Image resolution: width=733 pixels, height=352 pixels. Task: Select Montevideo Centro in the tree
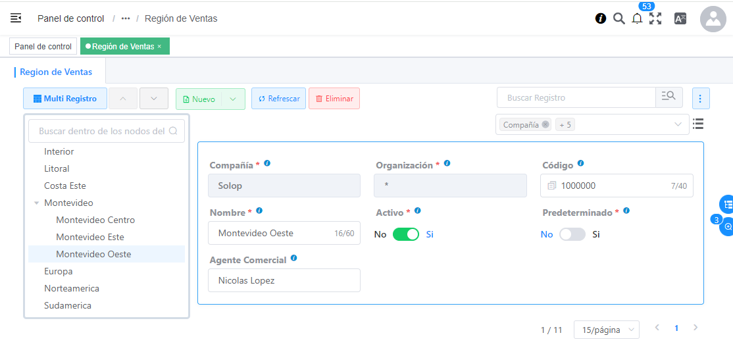pyautogui.click(x=95, y=220)
